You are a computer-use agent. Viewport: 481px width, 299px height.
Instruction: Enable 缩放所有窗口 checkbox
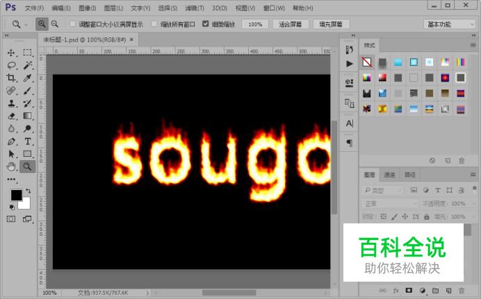pyautogui.click(x=154, y=24)
